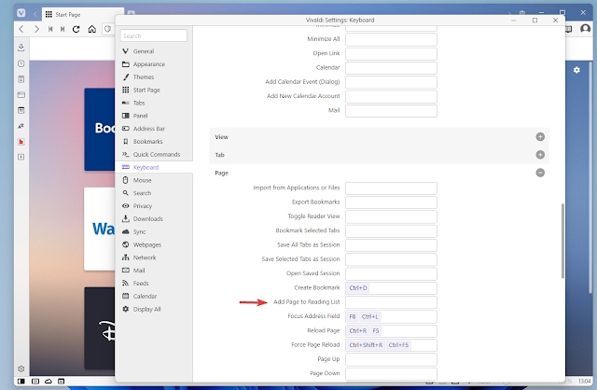Open the Themes settings category
This screenshot has height=390, width=597.
(154, 77)
